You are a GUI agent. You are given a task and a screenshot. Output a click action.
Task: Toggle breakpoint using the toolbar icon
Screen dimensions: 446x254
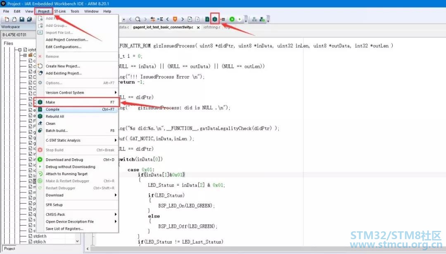(x=223, y=19)
